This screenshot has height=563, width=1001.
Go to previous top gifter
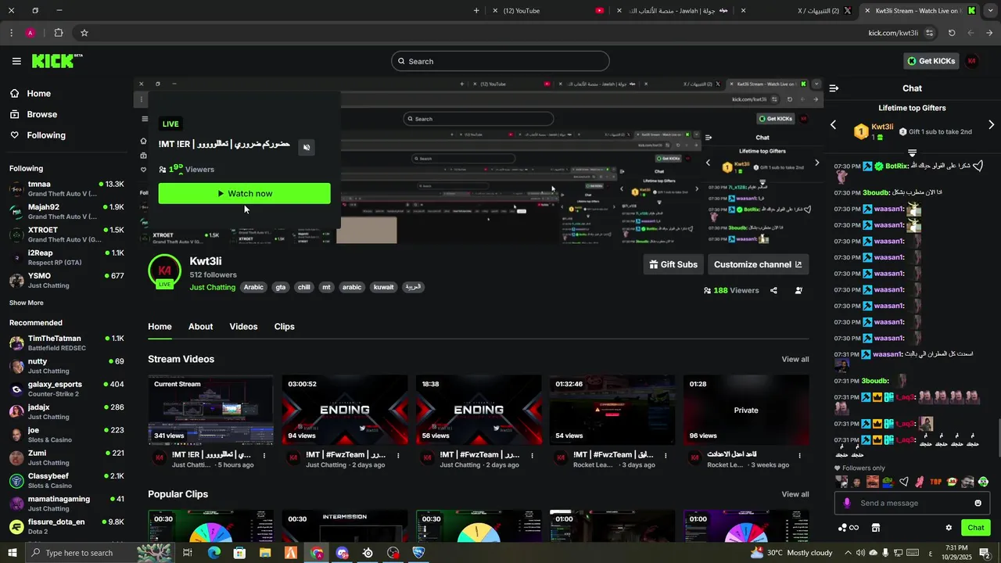tap(833, 125)
